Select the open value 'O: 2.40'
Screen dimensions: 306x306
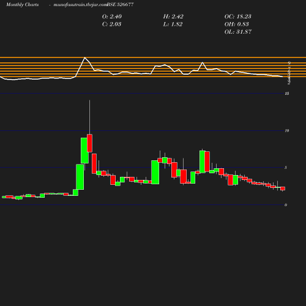pyautogui.click(x=112, y=17)
